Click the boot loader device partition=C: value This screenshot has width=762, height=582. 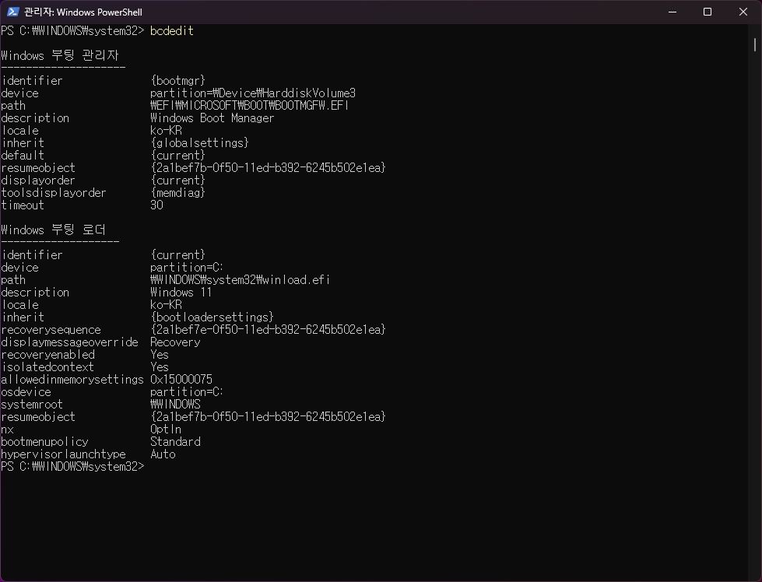(x=187, y=267)
